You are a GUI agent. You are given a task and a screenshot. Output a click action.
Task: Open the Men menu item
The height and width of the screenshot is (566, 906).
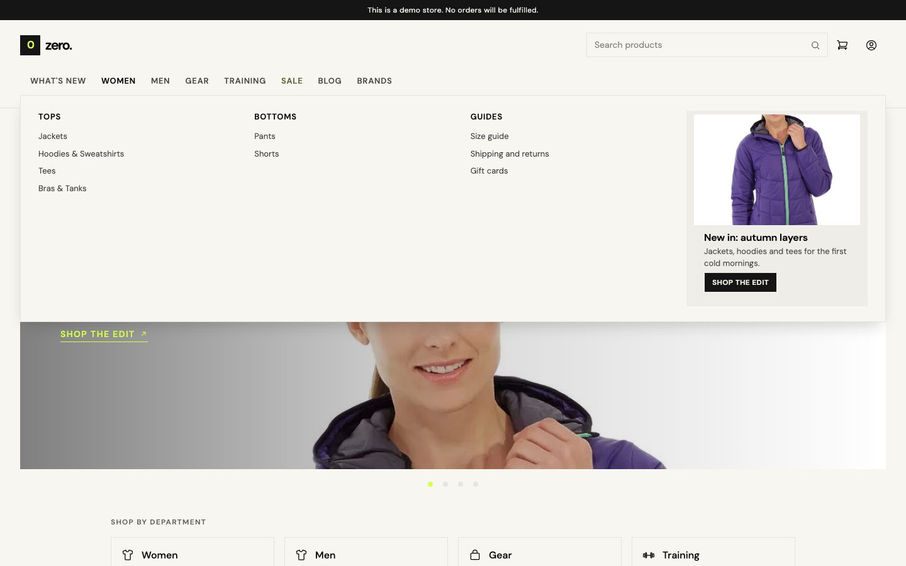160,80
